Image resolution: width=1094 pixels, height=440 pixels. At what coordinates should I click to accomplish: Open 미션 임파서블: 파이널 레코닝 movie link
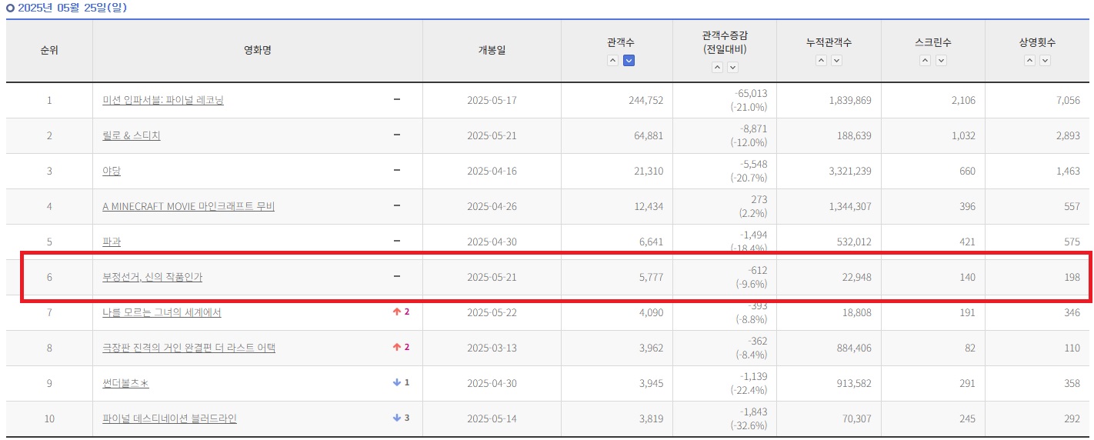(162, 100)
